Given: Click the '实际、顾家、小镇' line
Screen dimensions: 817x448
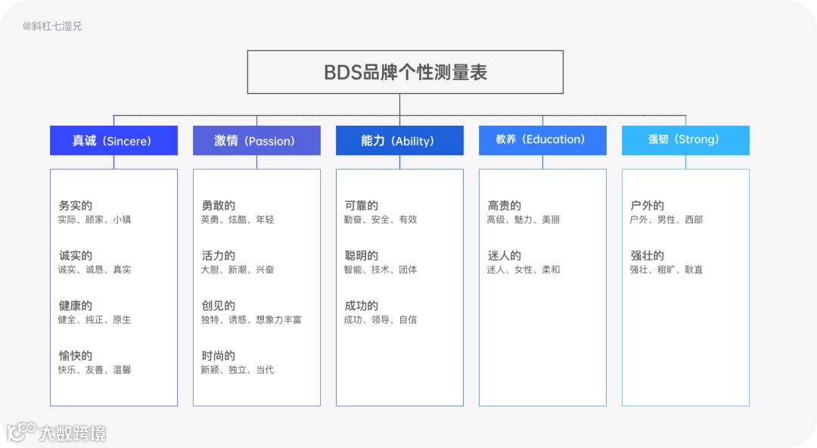Looking at the screenshot, I should click(95, 219).
